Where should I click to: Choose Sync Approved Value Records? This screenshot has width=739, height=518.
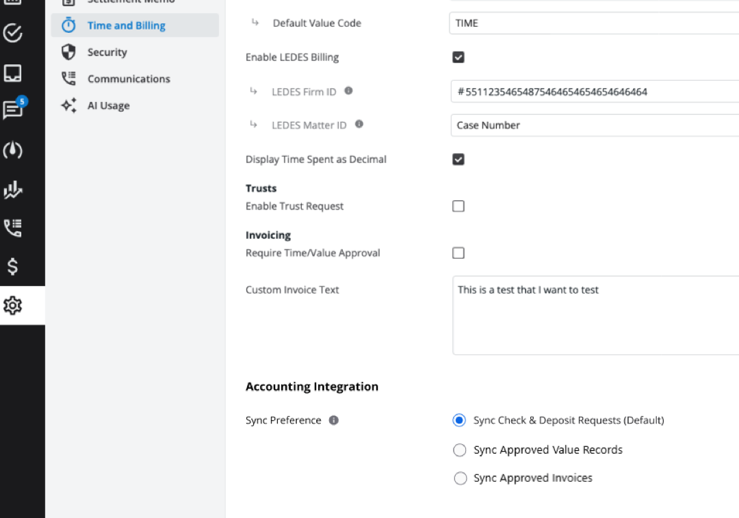click(459, 450)
